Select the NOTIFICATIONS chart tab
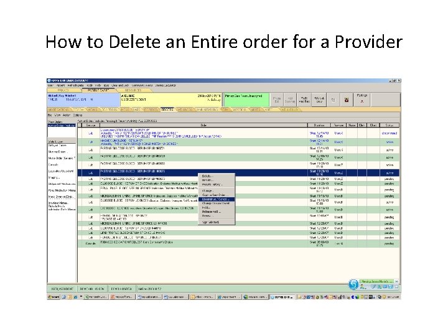This screenshot has width=448, height=336. pyautogui.click(x=58, y=110)
